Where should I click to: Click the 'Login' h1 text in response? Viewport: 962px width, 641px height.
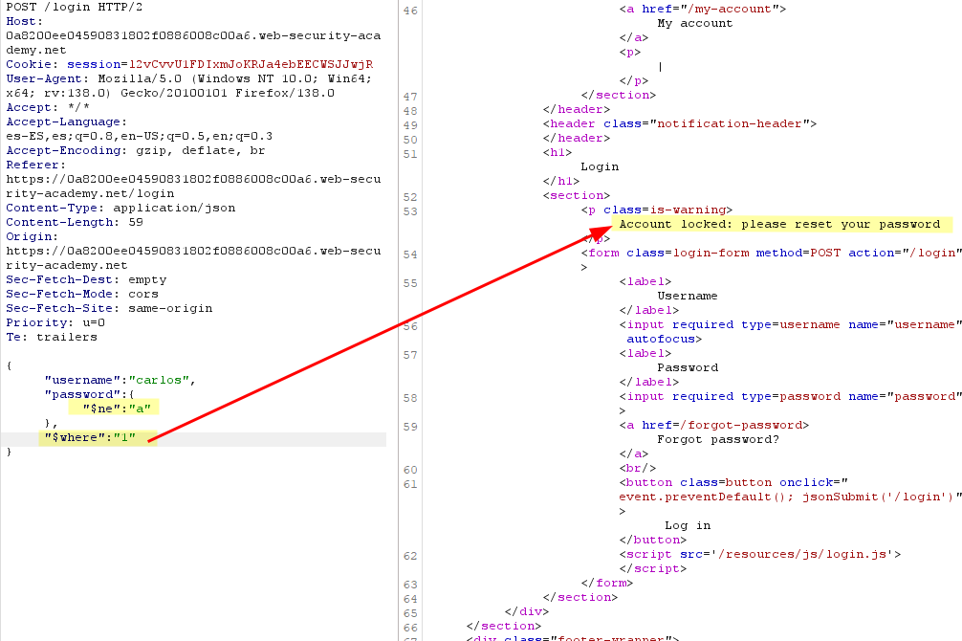point(600,167)
